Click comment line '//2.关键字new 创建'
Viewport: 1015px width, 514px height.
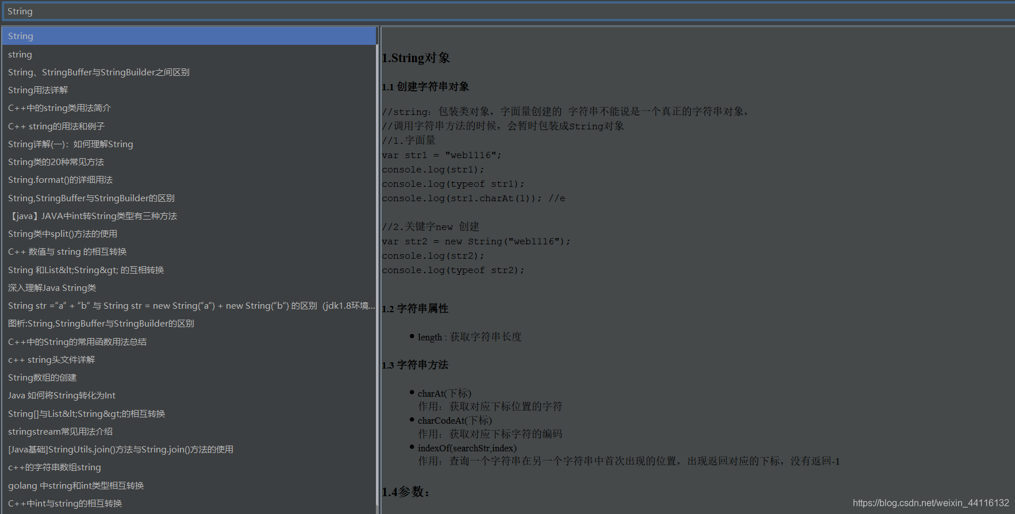(x=430, y=227)
